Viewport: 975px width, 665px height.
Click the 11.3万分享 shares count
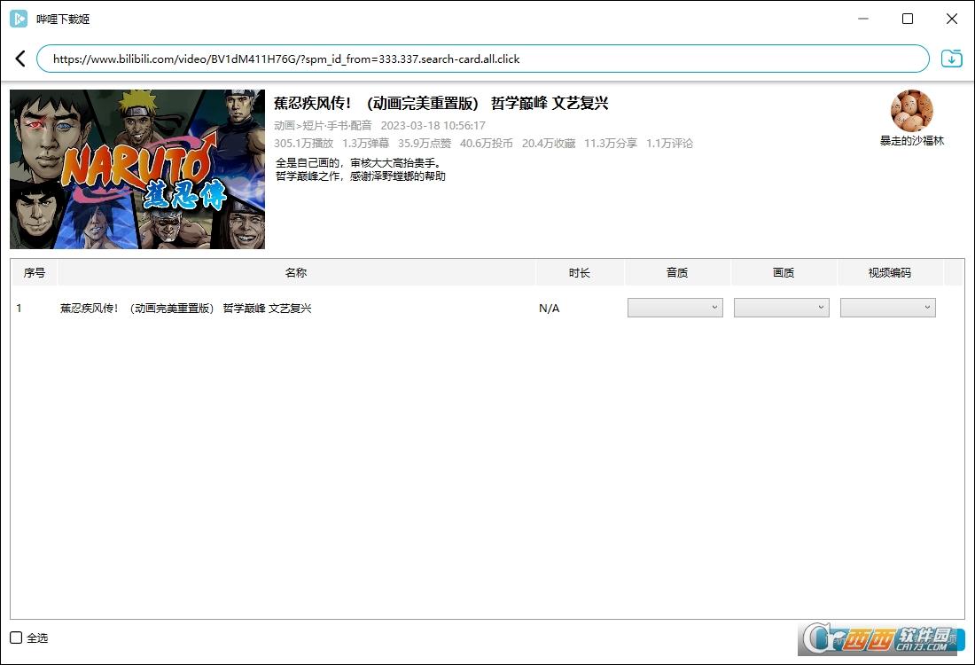click(x=611, y=143)
